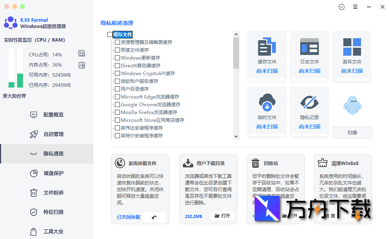Click the 回收站 trash bin icon
Screen dimensions: 389x239
255,163
